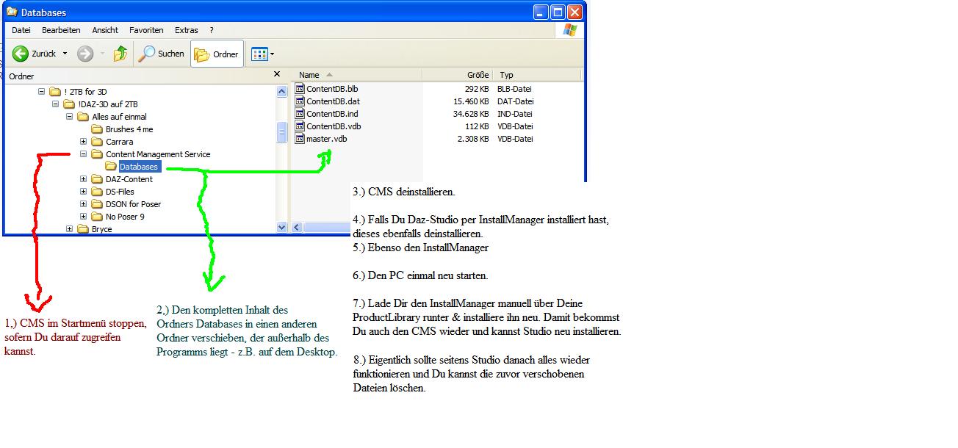Maximize the Databases window
The width and height of the screenshot is (958, 448).
pyautogui.click(x=558, y=12)
